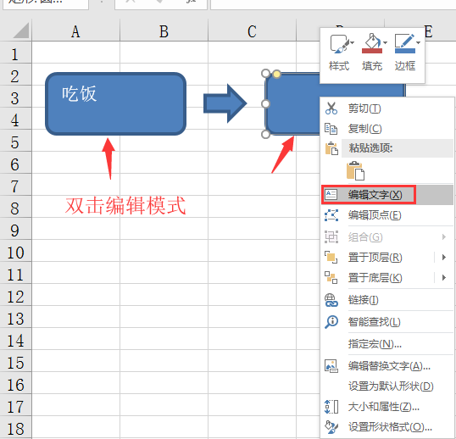
Task: Choose 指定宏(N)... assign macro
Action: (387, 344)
